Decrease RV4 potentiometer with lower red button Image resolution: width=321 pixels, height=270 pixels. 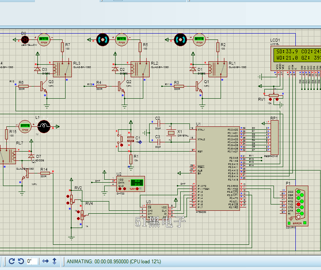pyautogui.click(x=78, y=219)
